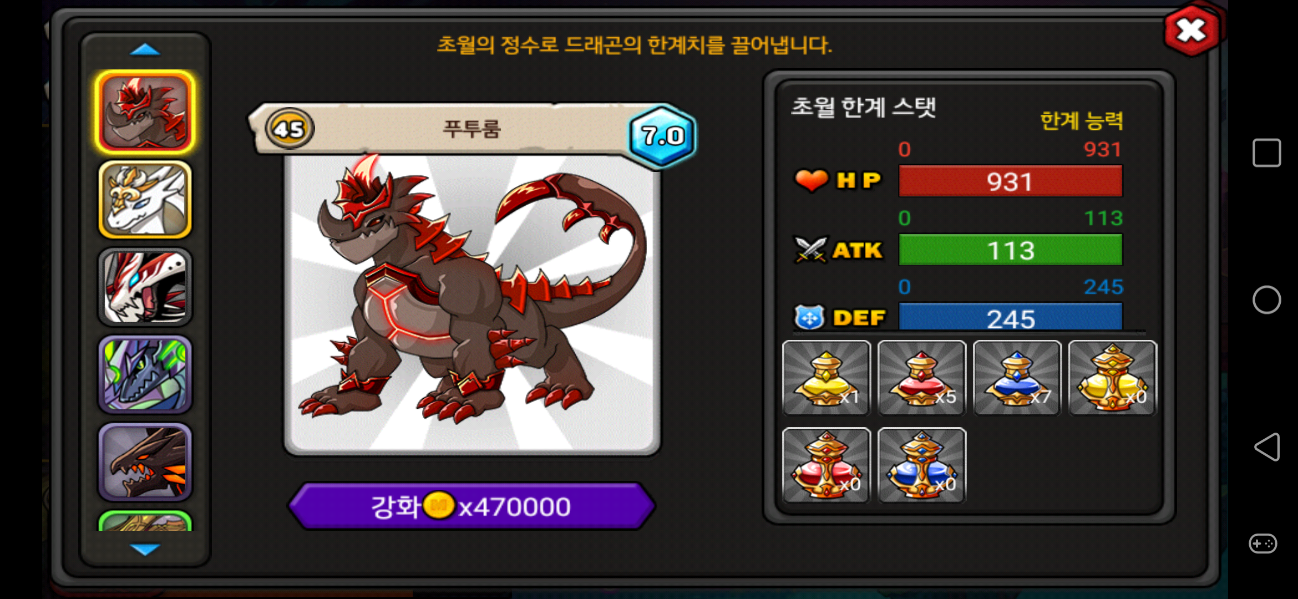Choose the blue-green spiked dragon portrait
This screenshot has height=599, width=1298.
(145, 375)
